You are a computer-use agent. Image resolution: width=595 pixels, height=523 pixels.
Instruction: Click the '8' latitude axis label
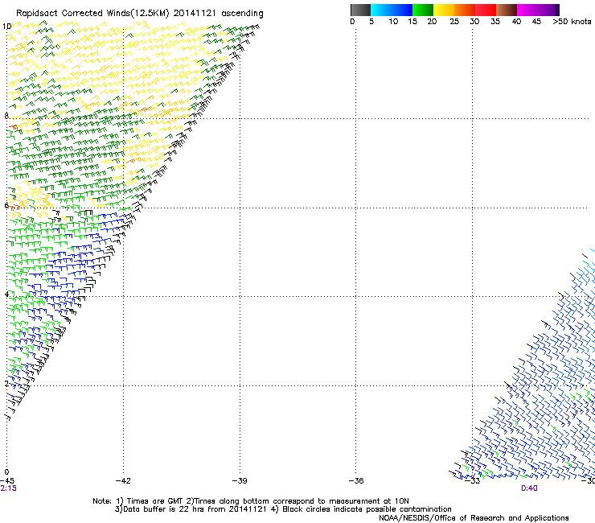pos(6,116)
